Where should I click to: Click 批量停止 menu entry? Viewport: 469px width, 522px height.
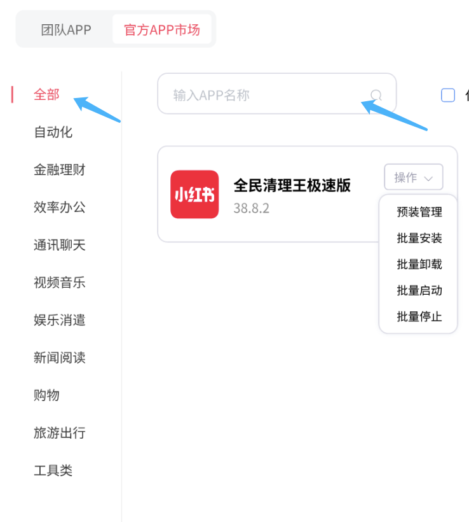(x=419, y=316)
